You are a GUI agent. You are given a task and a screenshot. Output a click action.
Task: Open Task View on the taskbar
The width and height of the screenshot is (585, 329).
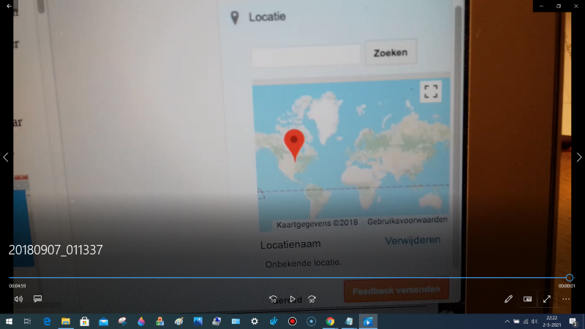pos(27,321)
